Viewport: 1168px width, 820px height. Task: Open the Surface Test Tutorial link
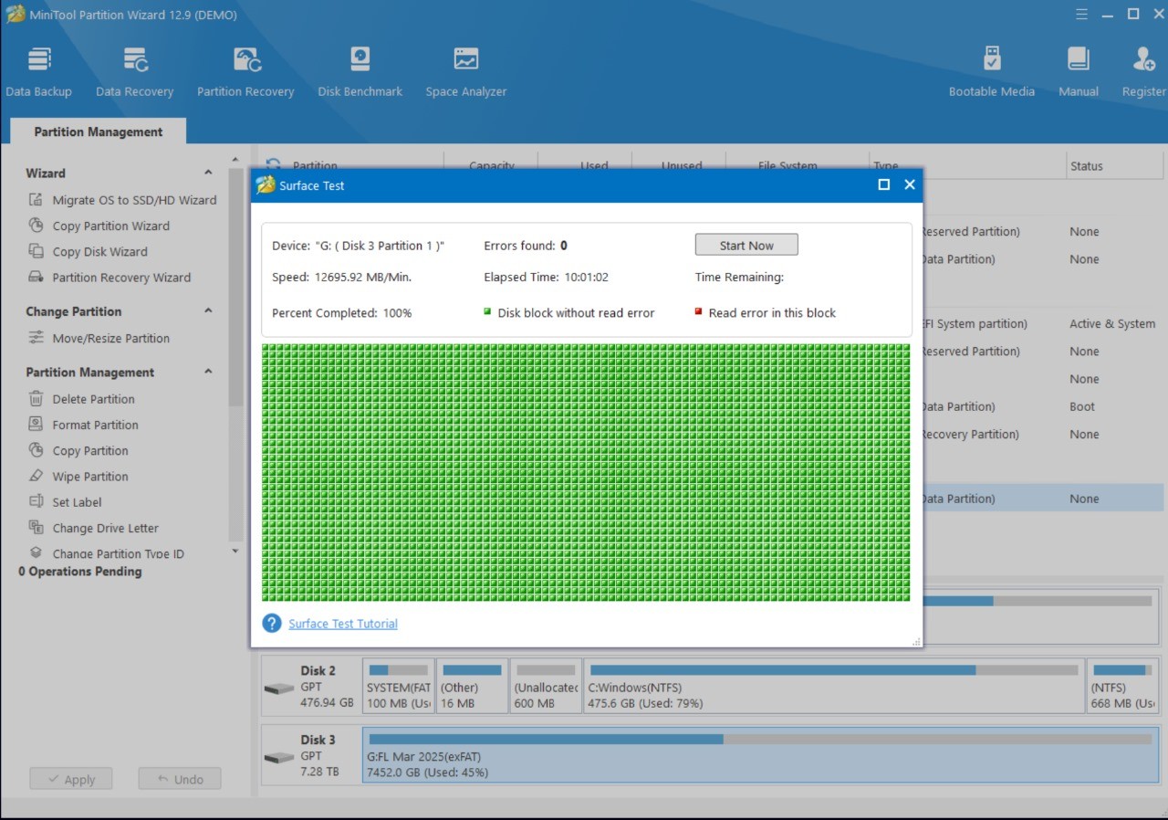(343, 624)
